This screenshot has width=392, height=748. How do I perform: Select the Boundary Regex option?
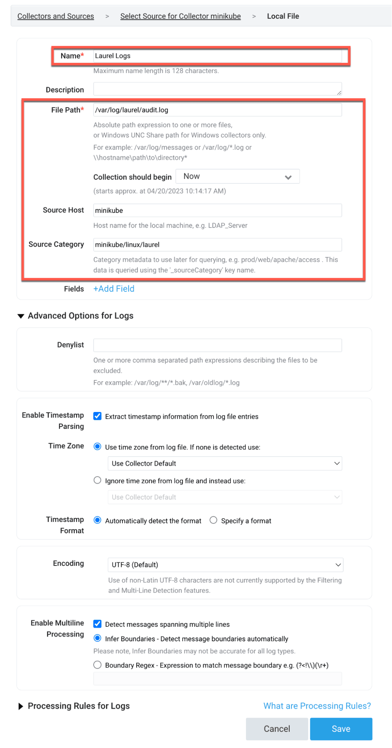(97, 665)
